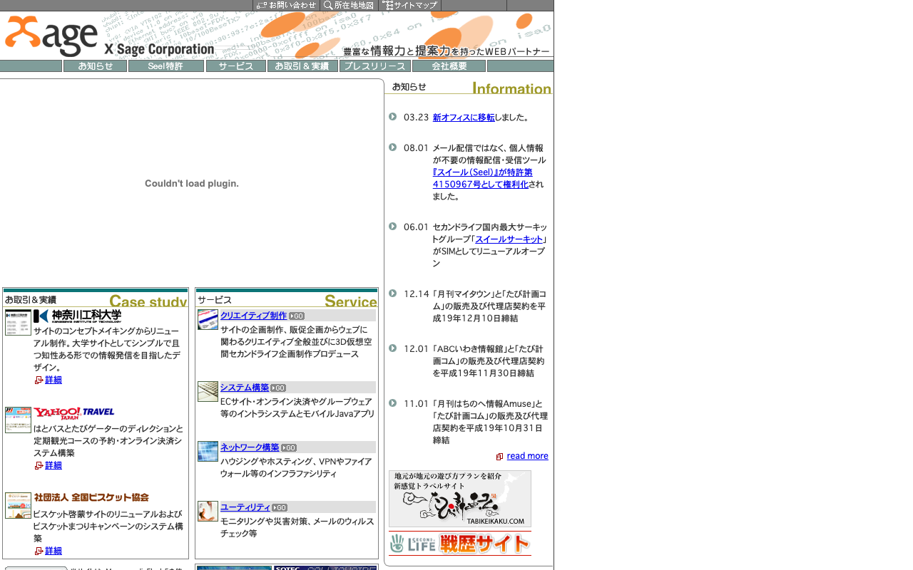913x570 pixels.
Task: Open the サイトマップ link
Action: click(x=410, y=5)
